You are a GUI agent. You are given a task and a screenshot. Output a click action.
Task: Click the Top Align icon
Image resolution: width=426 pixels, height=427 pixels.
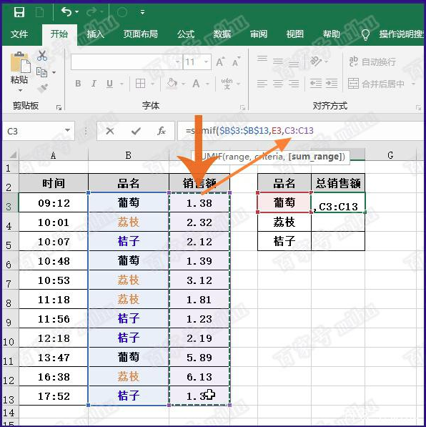[x=262, y=59]
